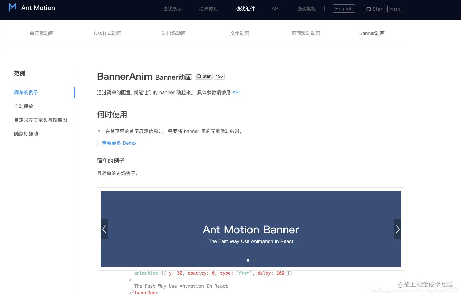Open the 查看更多 Demo link
The width and height of the screenshot is (461, 296).
[118, 143]
